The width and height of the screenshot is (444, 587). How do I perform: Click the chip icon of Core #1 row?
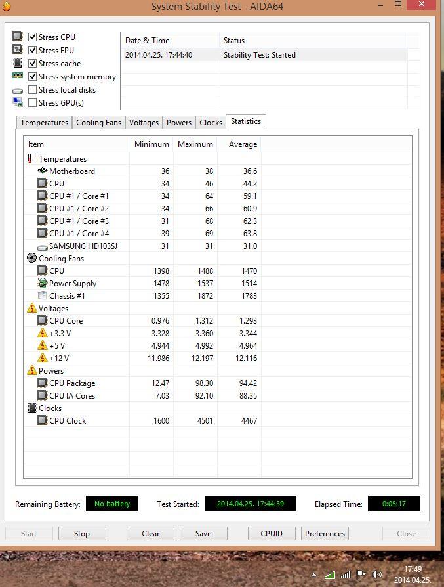42,196
